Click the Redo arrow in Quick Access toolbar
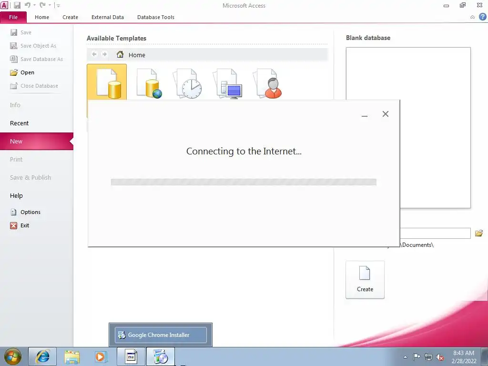This screenshot has width=488, height=366. [42, 5]
